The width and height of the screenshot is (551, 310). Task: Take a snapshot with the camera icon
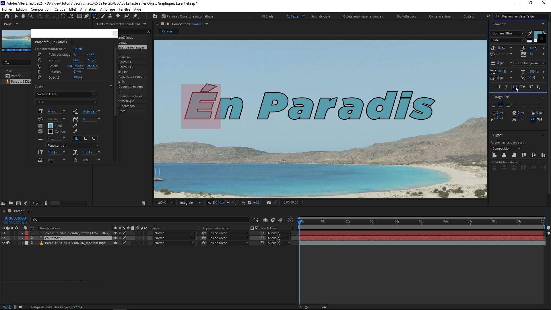click(268, 202)
